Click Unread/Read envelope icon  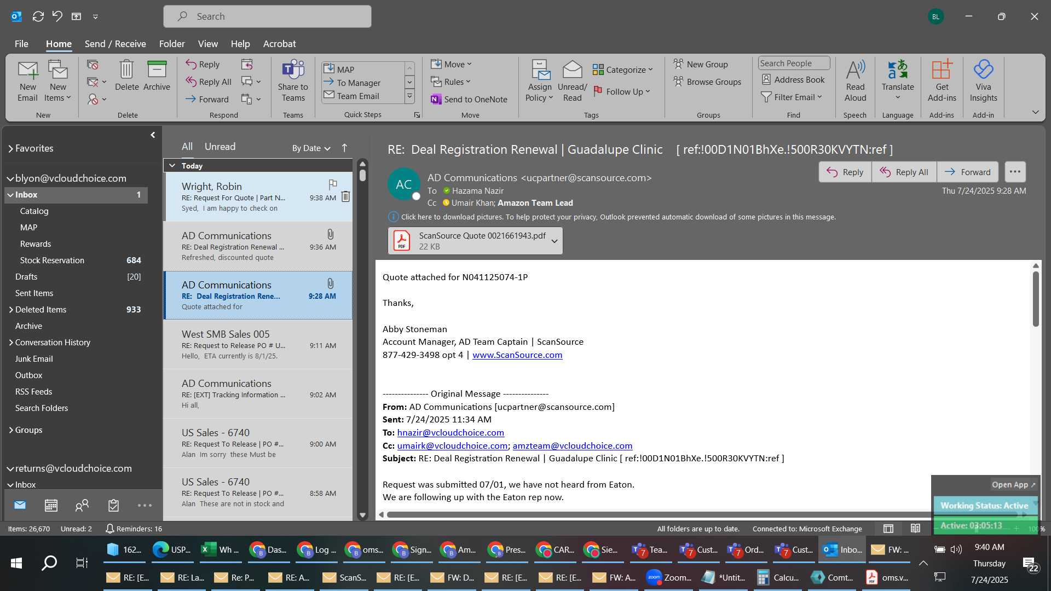click(x=572, y=81)
